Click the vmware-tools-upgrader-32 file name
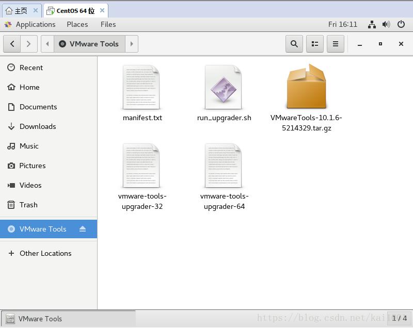 (x=142, y=201)
